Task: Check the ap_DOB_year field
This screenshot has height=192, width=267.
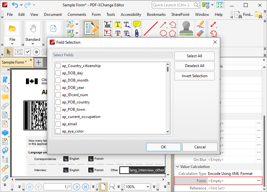Action: 58,88
